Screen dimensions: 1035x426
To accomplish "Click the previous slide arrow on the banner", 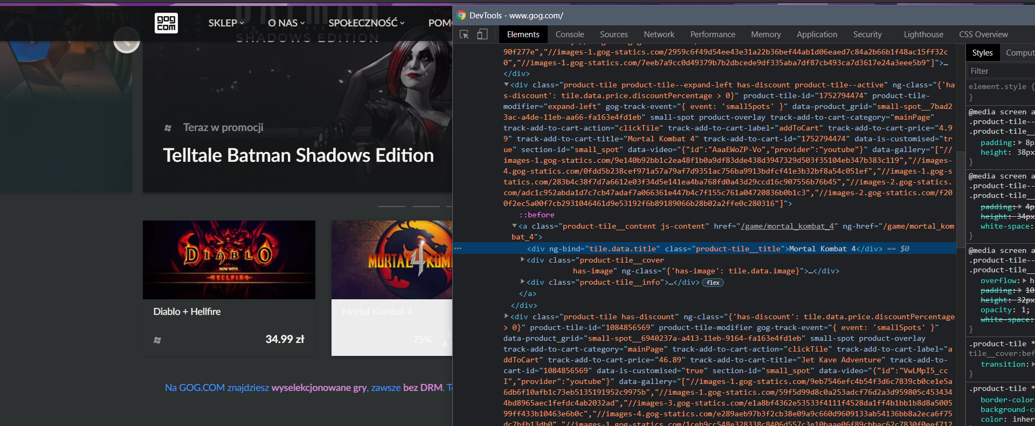I will [x=127, y=40].
